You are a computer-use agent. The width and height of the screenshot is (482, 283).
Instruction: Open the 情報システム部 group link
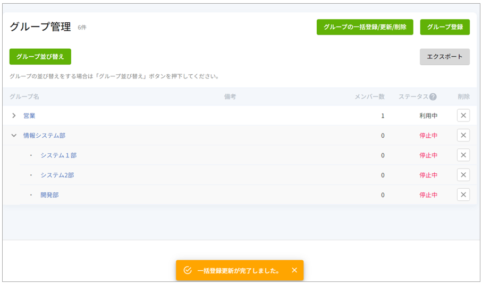(44, 136)
